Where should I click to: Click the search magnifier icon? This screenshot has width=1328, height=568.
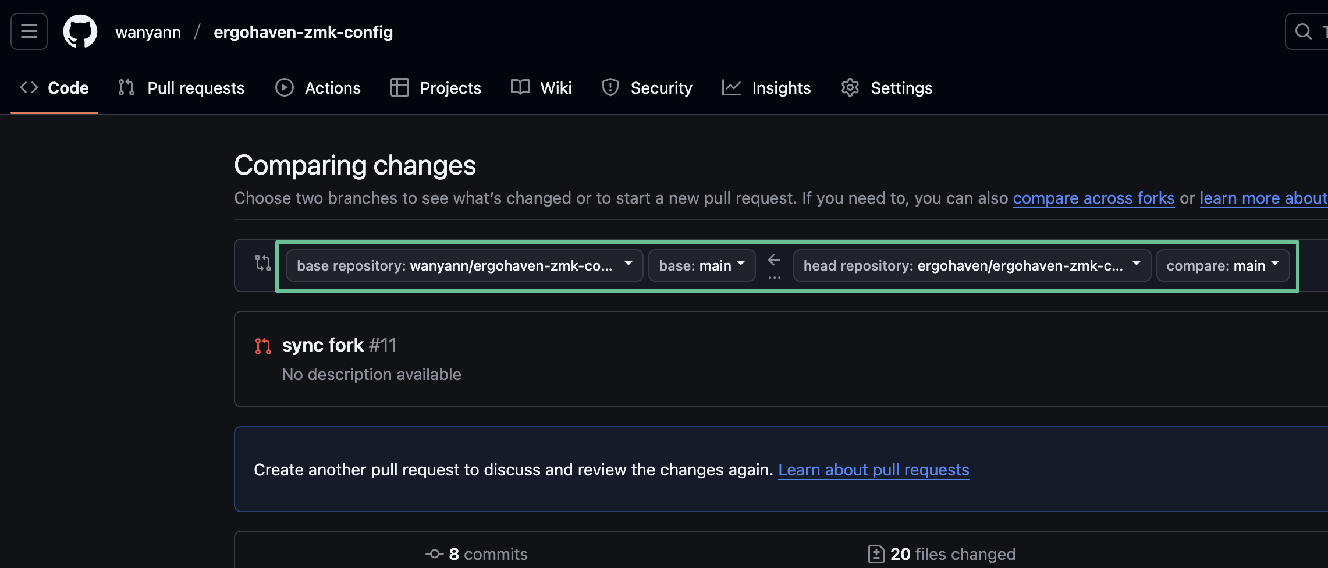pos(1303,31)
